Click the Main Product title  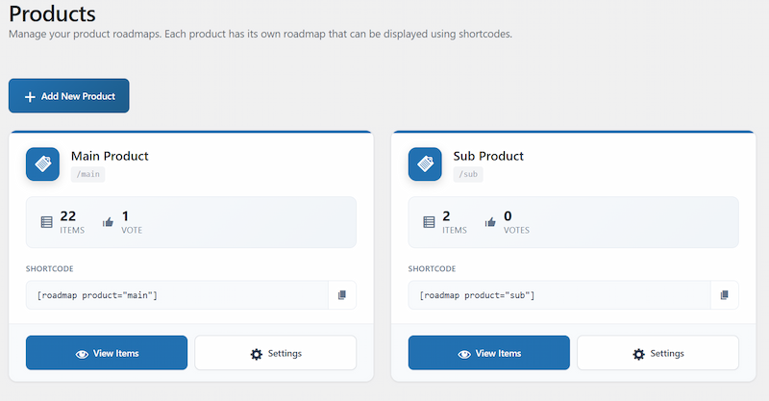tap(110, 156)
